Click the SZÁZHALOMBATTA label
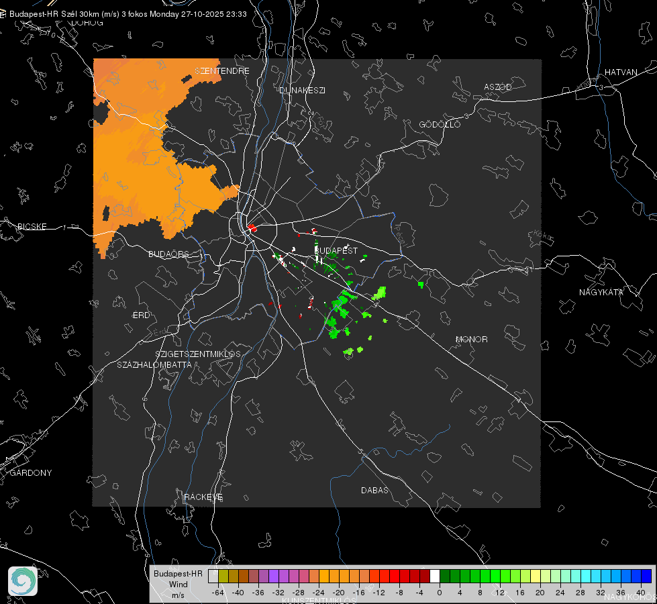 [x=154, y=364]
